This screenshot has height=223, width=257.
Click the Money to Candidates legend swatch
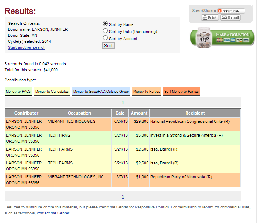tap(52, 91)
